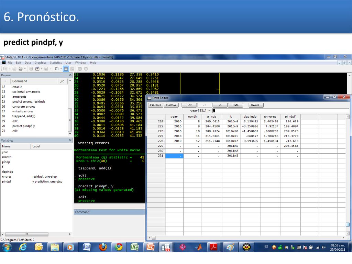Click the Review list scroll up arrow
Image resolution: width=352 pixels, height=264 pixels.
(70, 80)
